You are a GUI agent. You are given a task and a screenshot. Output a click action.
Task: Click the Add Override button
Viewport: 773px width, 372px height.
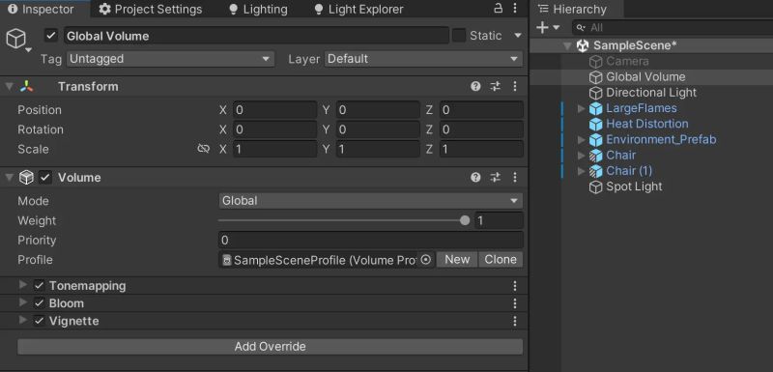click(x=271, y=346)
